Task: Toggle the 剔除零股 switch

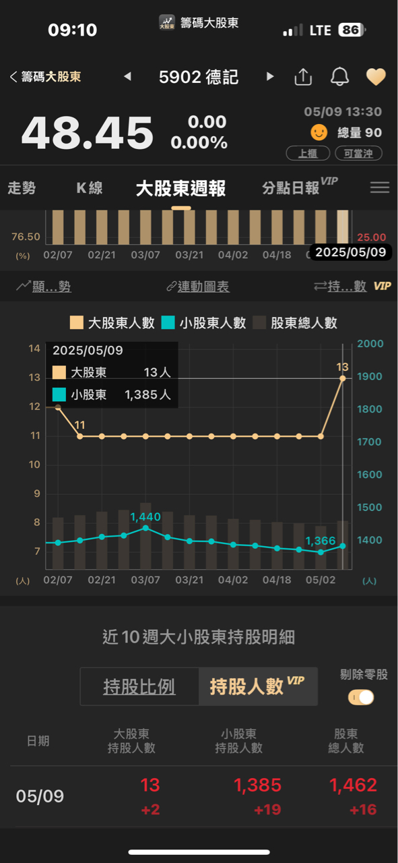Action: (361, 697)
